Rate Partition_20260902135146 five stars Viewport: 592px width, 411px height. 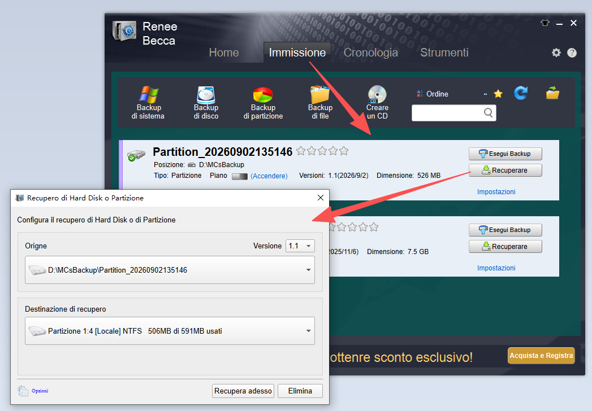(344, 151)
